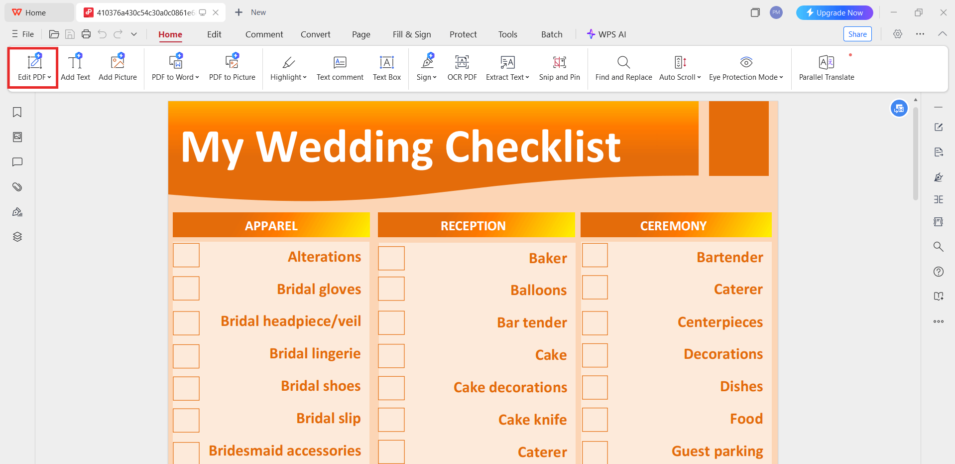Screen dimensions: 955x464
Task: Open the PDF to Word dropdown
Action: 197,77
